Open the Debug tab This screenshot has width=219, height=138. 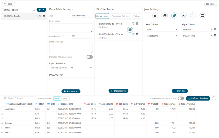[137, 16]
